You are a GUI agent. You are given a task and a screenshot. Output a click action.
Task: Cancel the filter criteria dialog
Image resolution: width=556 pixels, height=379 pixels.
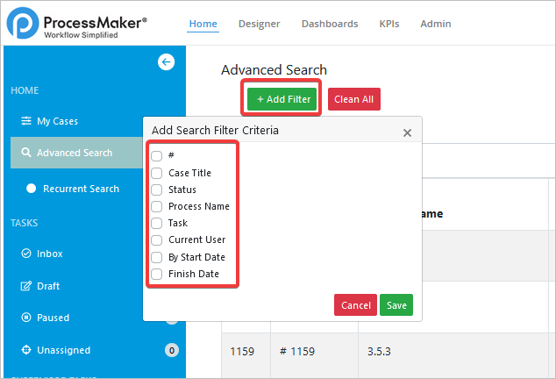(355, 305)
